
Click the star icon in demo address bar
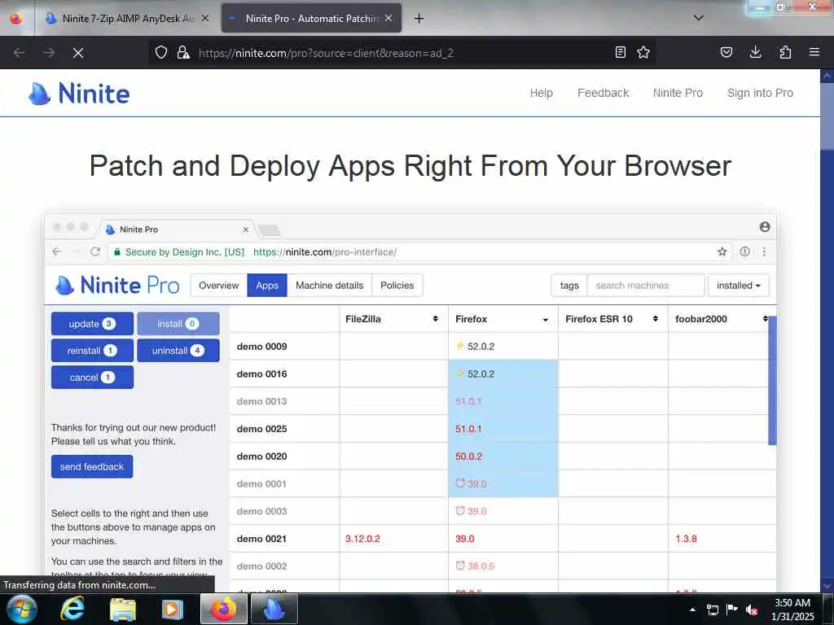click(722, 252)
